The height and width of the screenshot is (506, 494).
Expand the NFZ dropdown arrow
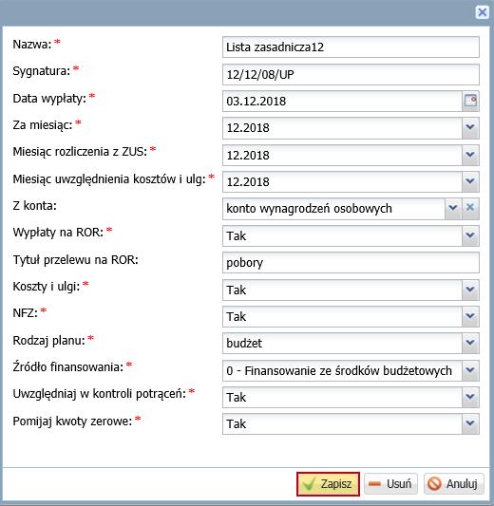click(470, 316)
